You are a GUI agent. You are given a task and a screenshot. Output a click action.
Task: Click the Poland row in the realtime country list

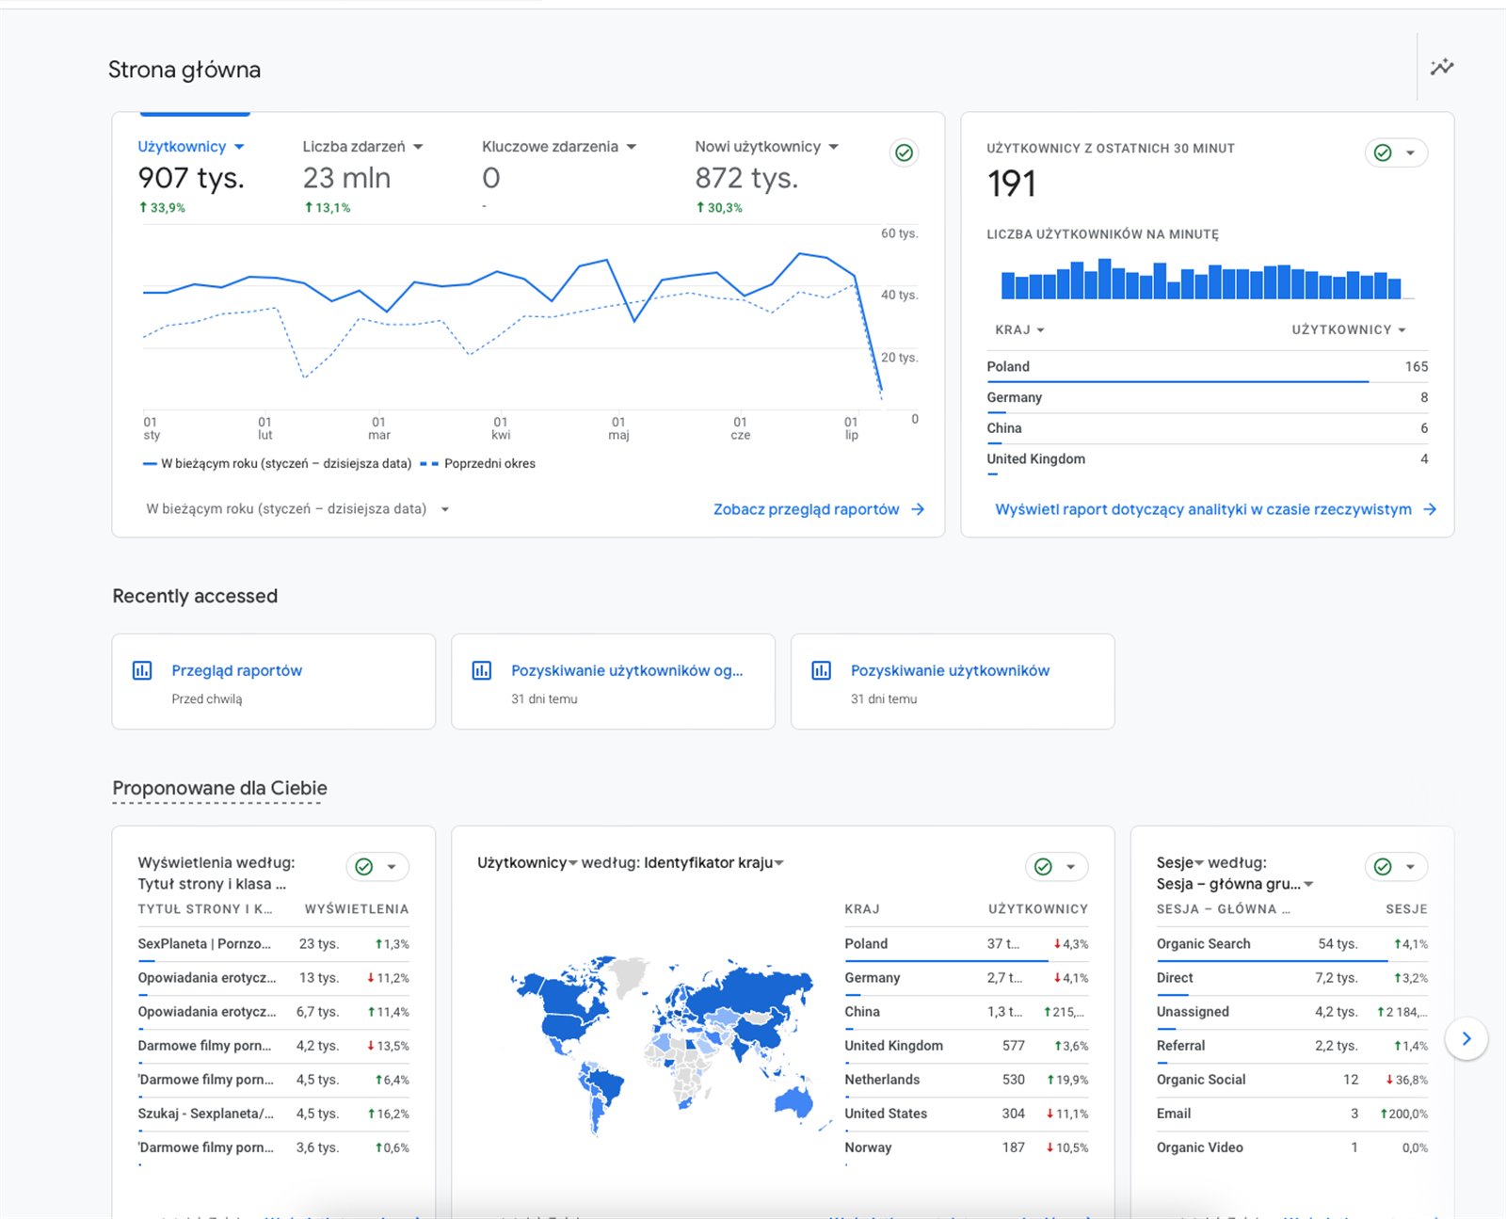pyautogui.click(x=1206, y=366)
